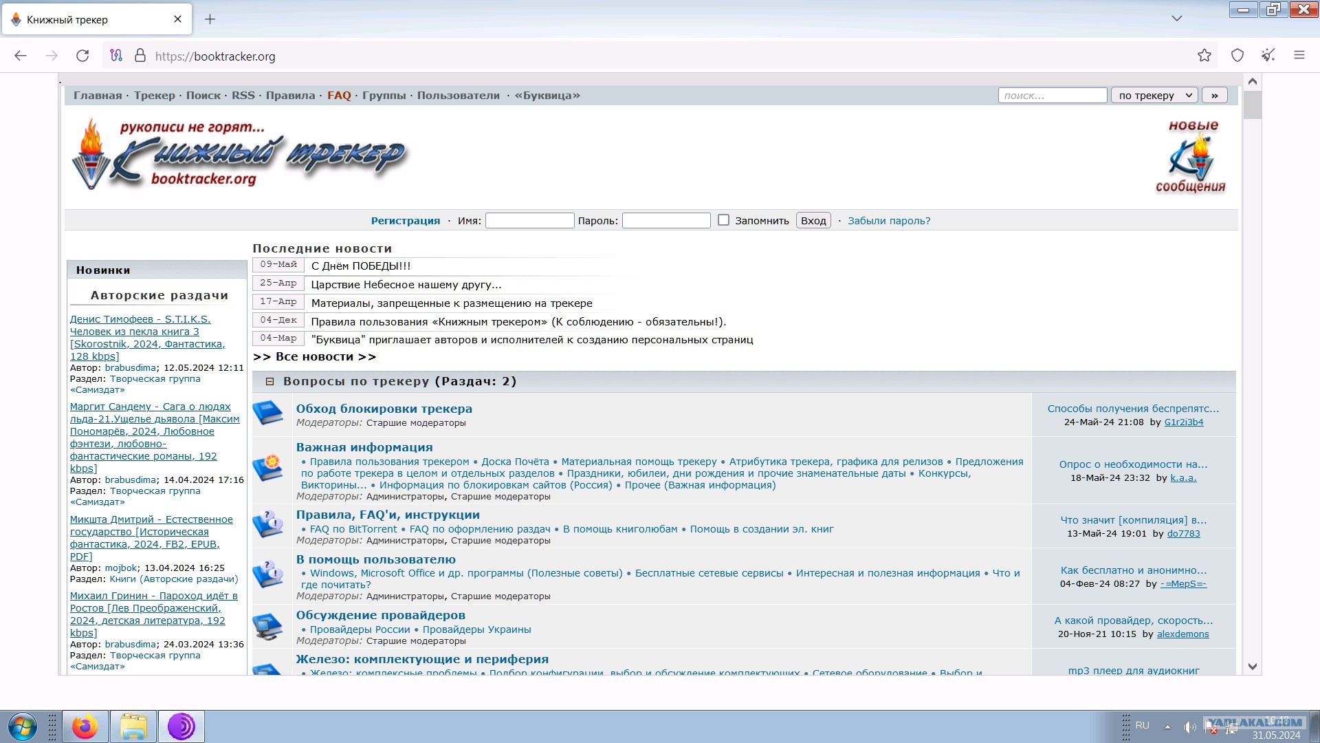The width and height of the screenshot is (1320, 743).
Task: Open the shield protection icon in toolbar
Action: pos(1237,56)
